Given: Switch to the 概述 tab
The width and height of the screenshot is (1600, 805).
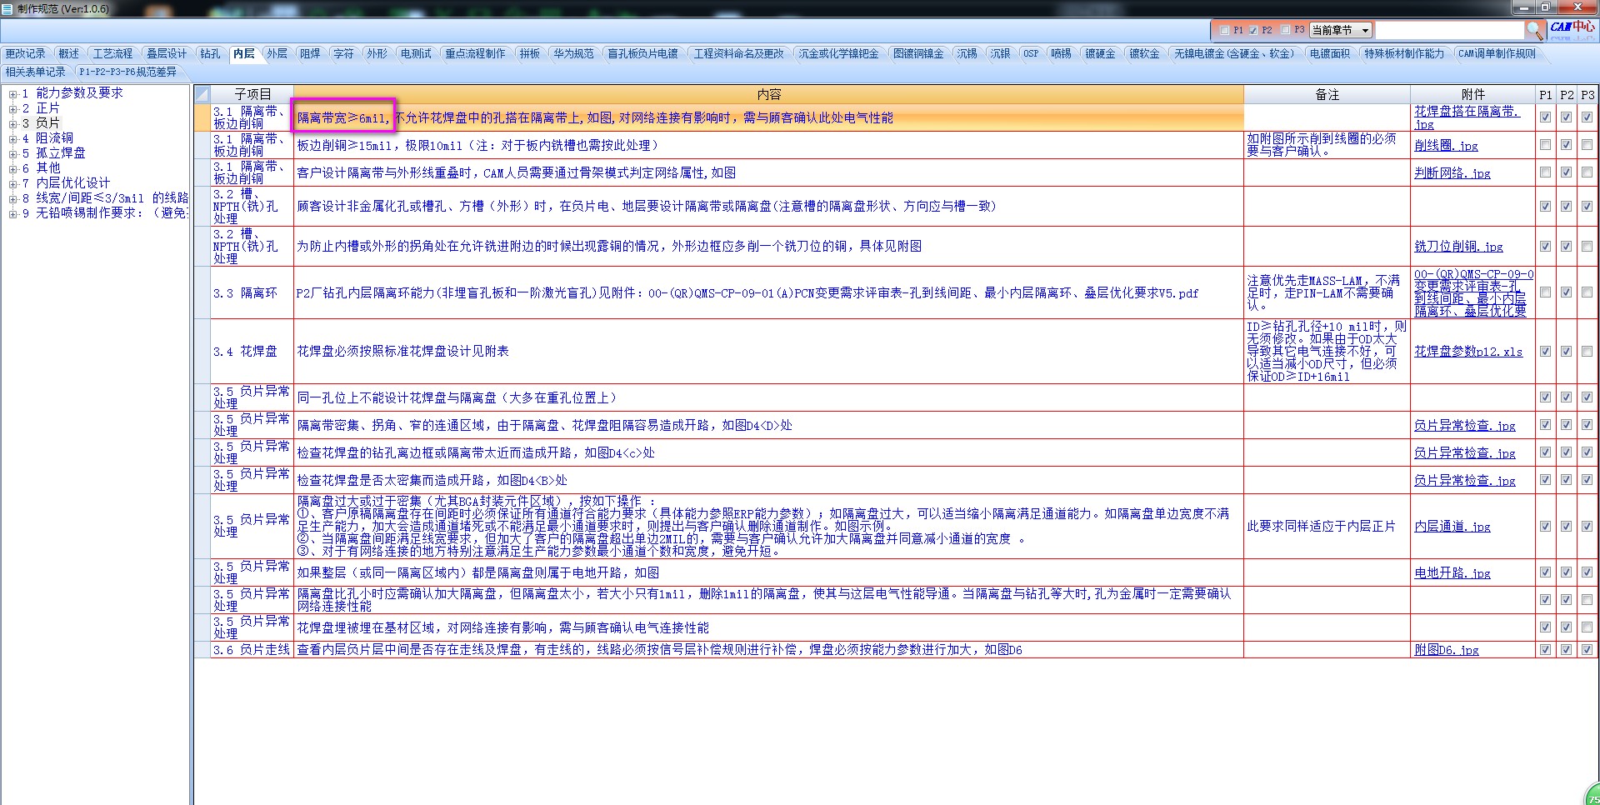Looking at the screenshot, I should tap(69, 53).
